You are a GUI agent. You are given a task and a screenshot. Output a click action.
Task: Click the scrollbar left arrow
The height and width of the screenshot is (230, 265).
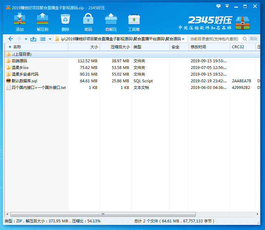[7, 214]
